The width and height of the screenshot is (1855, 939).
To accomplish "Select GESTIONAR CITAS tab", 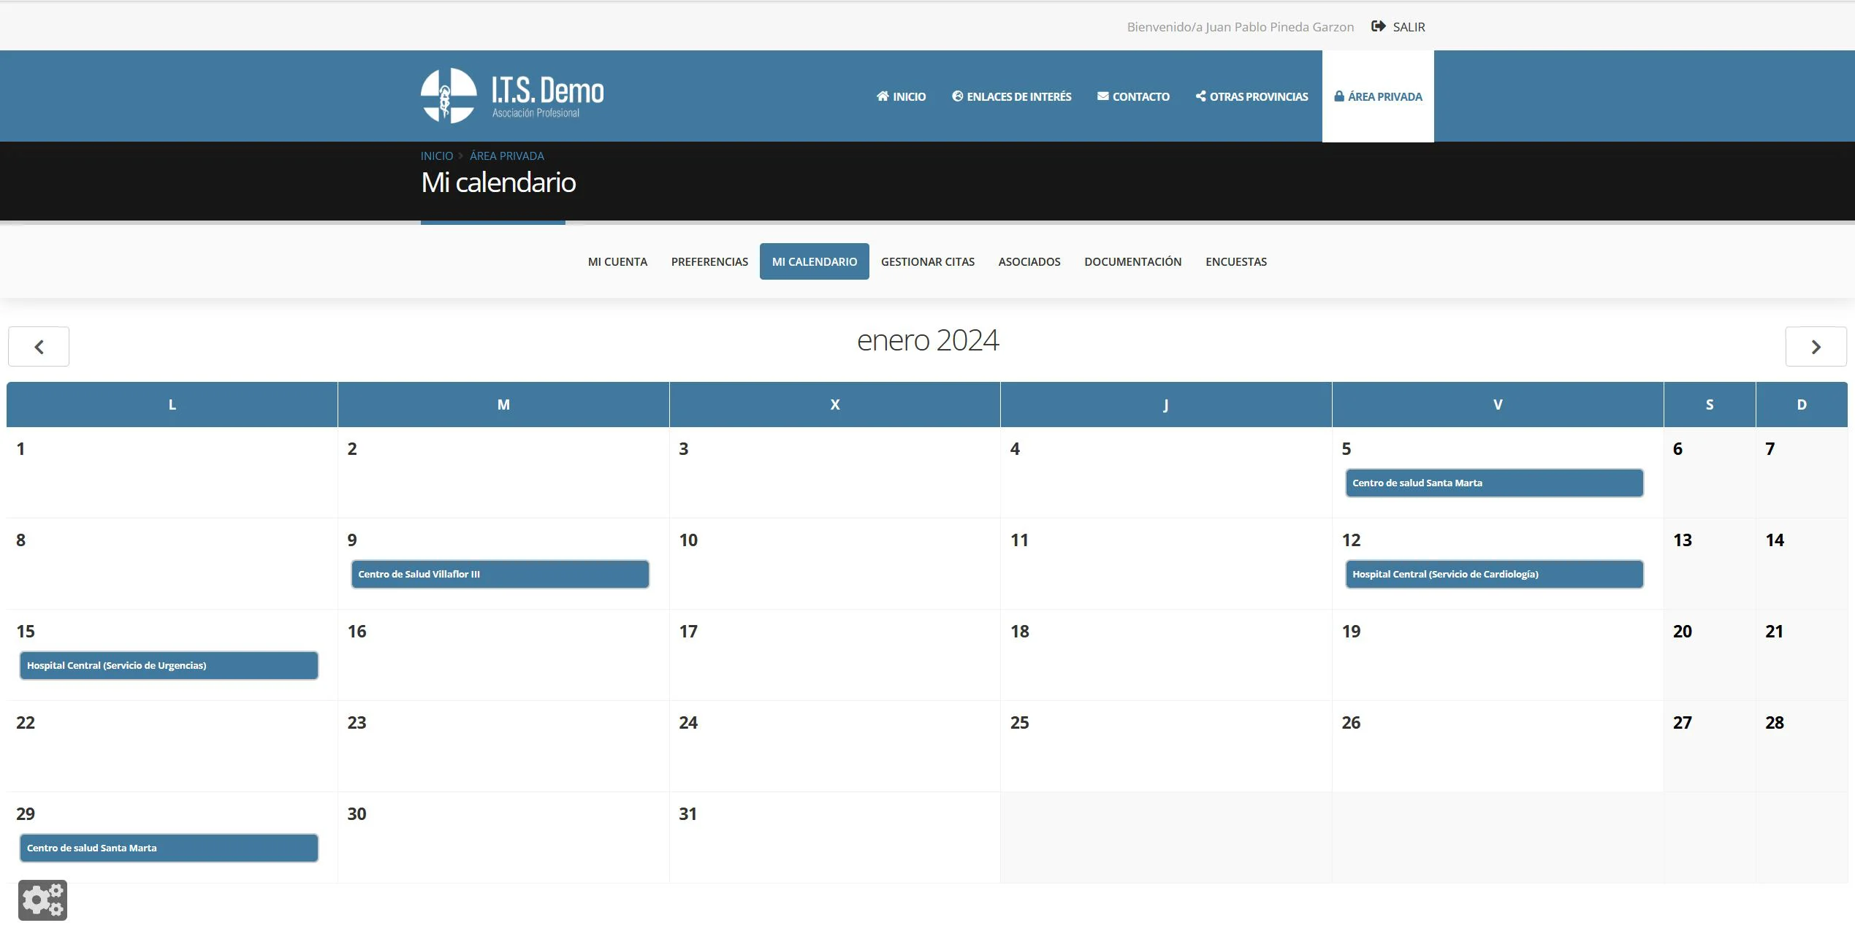I will click(x=927, y=261).
